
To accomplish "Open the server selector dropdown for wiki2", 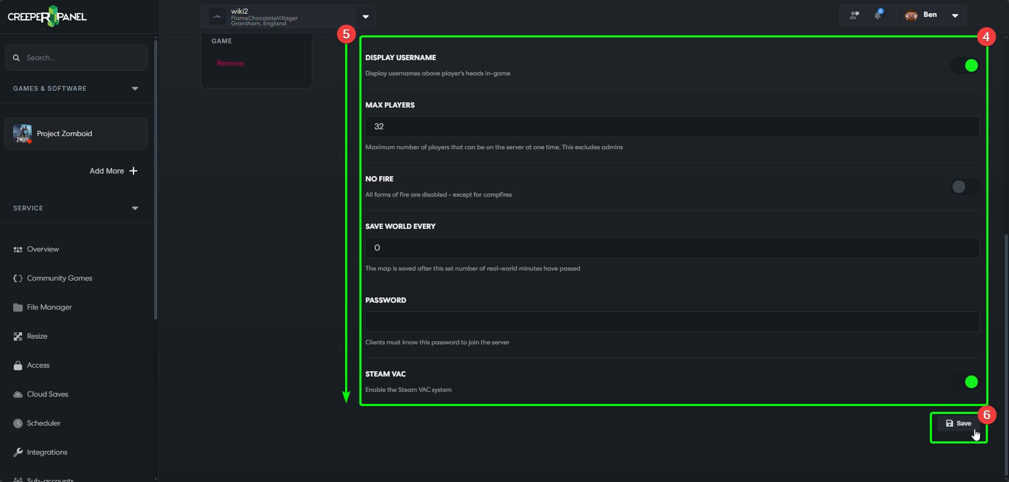I will [365, 16].
